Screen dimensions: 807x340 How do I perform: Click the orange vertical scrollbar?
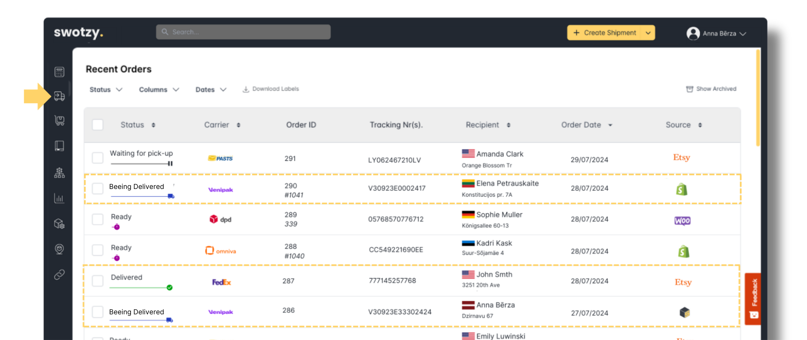tap(758, 98)
